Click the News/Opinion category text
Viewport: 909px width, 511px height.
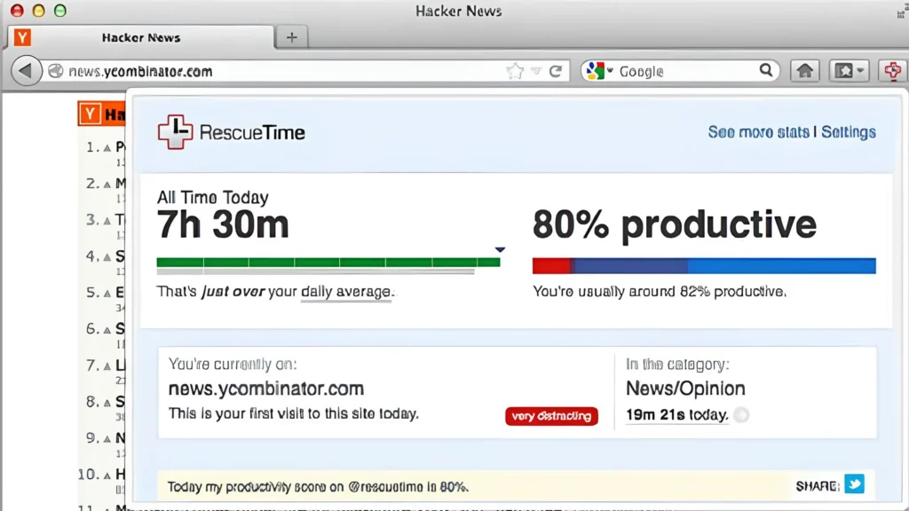[x=685, y=389]
